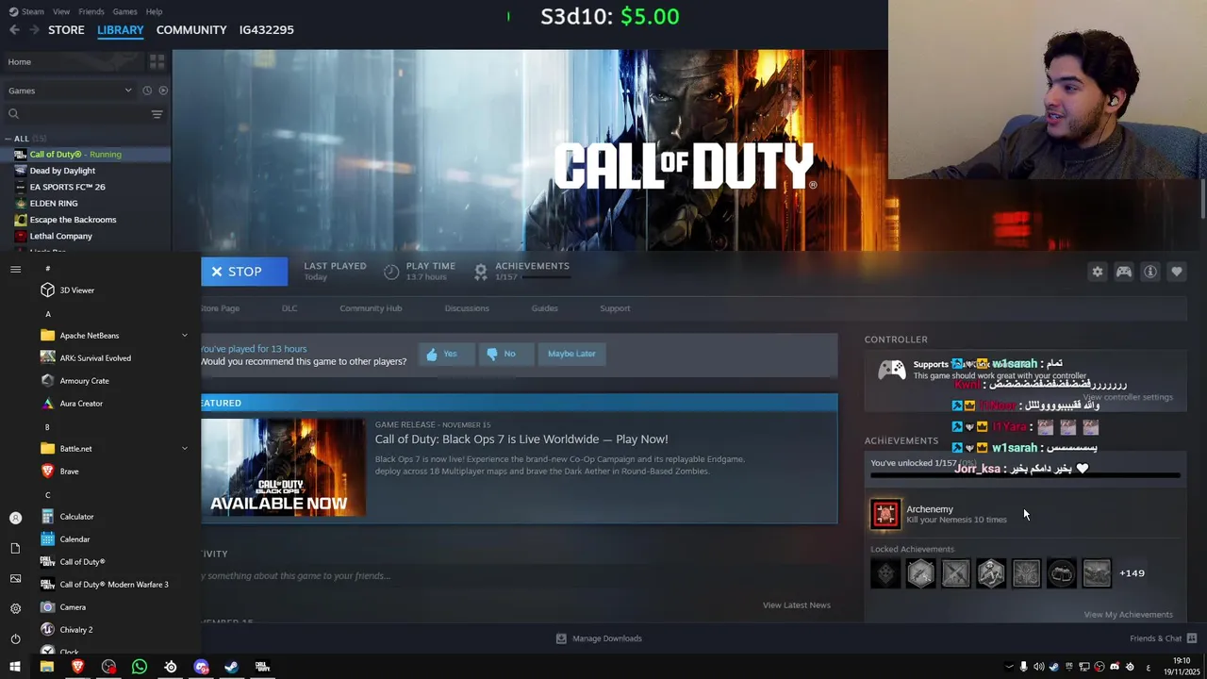Stop the running Call of Duty game
The width and height of the screenshot is (1207, 679).
(x=244, y=272)
